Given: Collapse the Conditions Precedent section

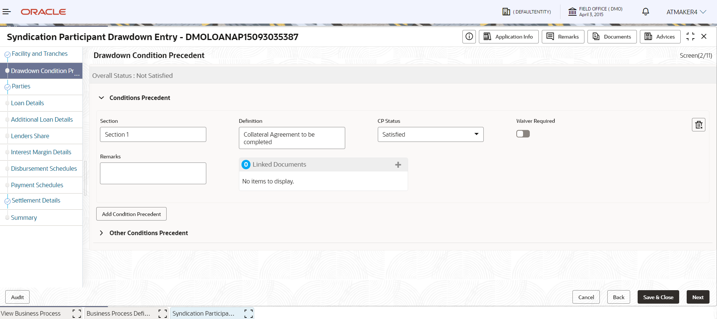Looking at the screenshot, I should click(101, 98).
